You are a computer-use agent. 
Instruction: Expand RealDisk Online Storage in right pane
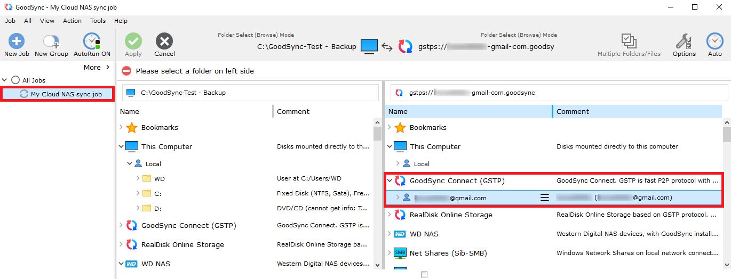[389, 215]
